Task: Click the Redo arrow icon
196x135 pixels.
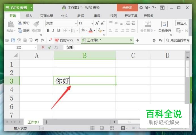Action: pyautogui.click(x=42, y=40)
